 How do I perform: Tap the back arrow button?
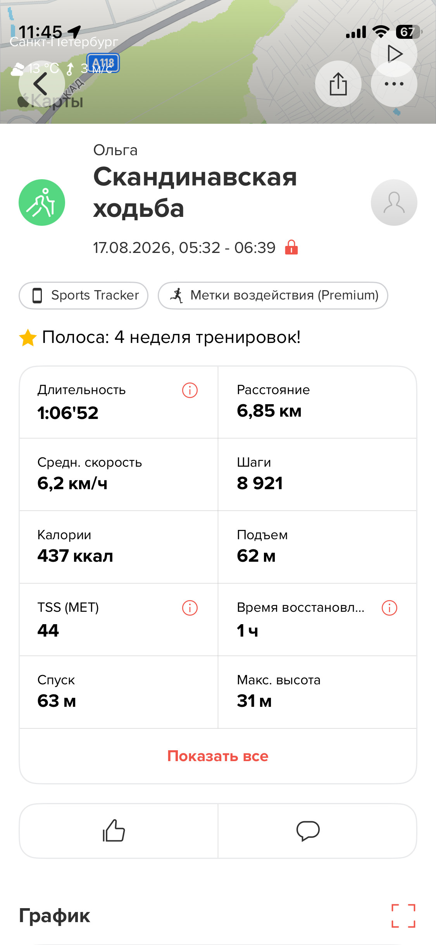click(41, 83)
